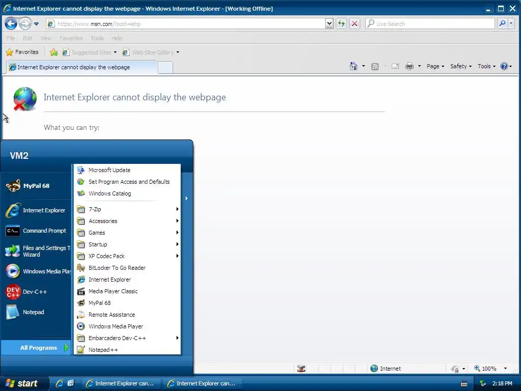521x391 pixels.
Task: Launch Notepad++ from programs list
Action: pyautogui.click(x=127, y=350)
